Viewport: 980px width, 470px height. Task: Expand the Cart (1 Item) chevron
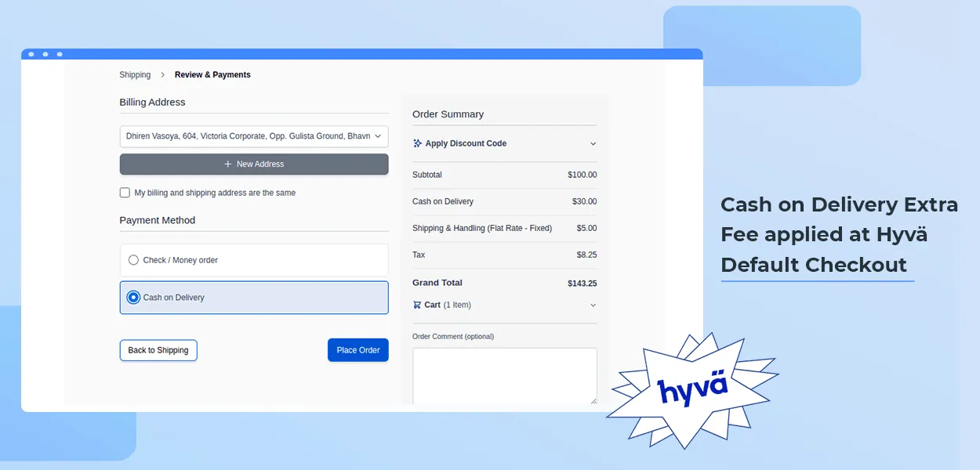coord(593,305)
